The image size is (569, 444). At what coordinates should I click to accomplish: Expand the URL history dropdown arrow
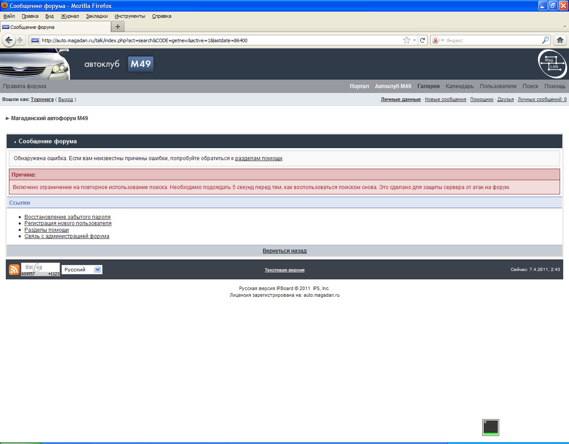click(x=414, y=40)
